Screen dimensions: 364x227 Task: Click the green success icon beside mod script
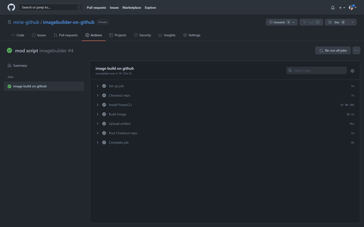tap(9, 51)
